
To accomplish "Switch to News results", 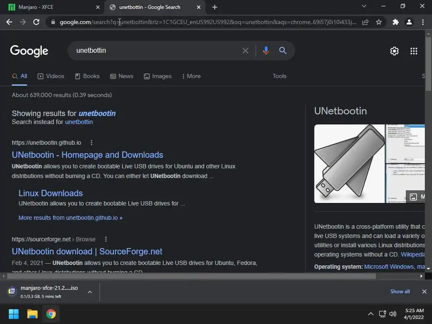I will tap(122, 76).
